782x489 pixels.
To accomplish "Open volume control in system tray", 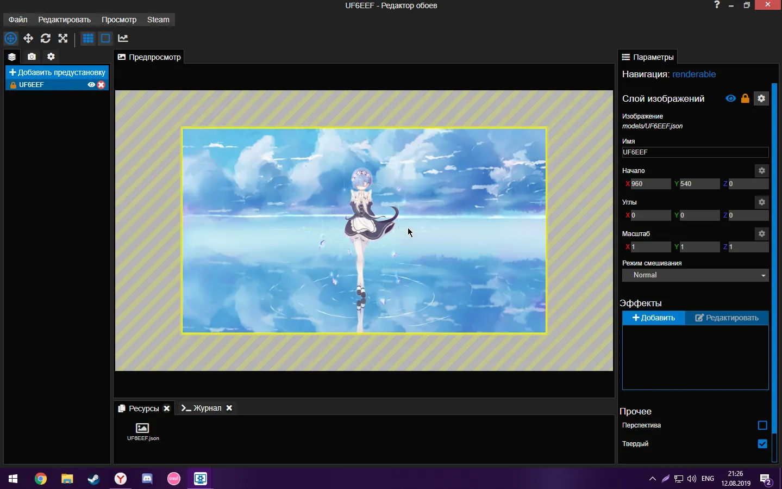I will click(x=692, y=479).
